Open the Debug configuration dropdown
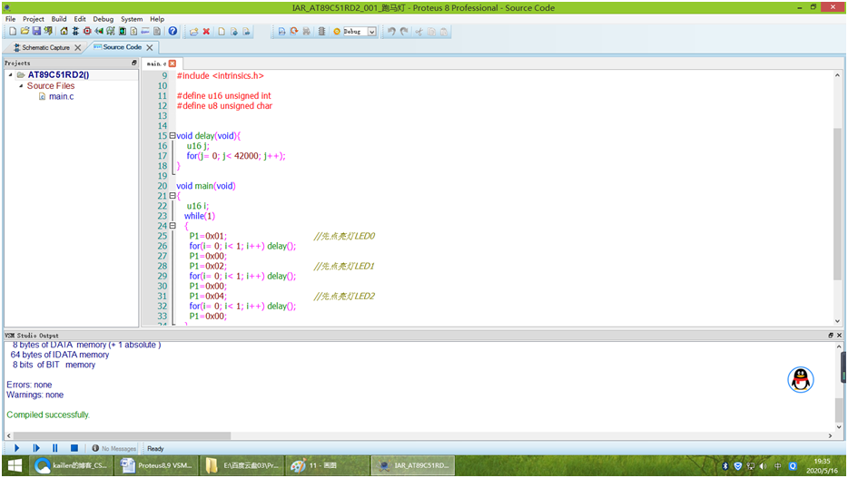The image size is (848, 478). [372, 32]
